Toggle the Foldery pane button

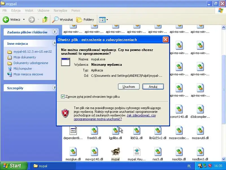(x=85, y=20)
